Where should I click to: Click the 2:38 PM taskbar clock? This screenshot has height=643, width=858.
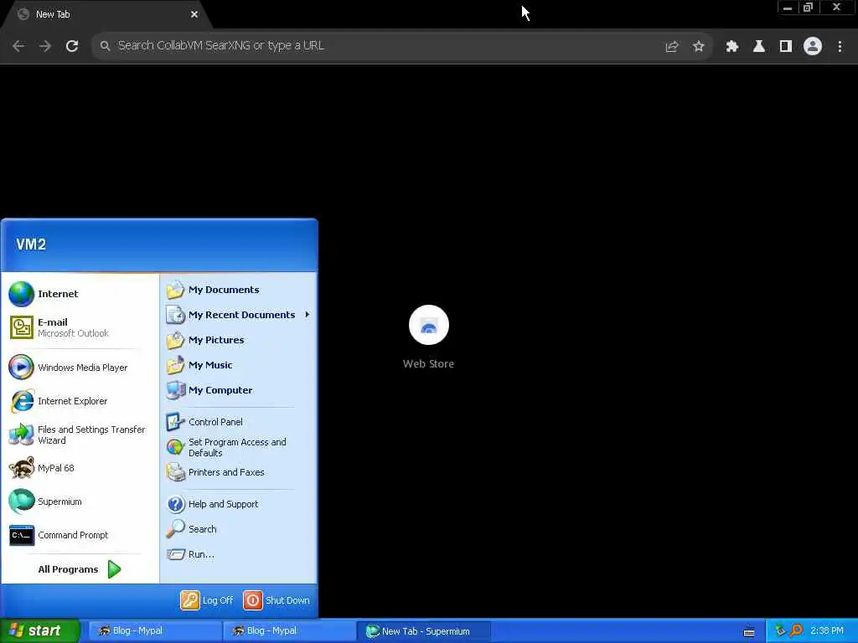pos(827,631)
